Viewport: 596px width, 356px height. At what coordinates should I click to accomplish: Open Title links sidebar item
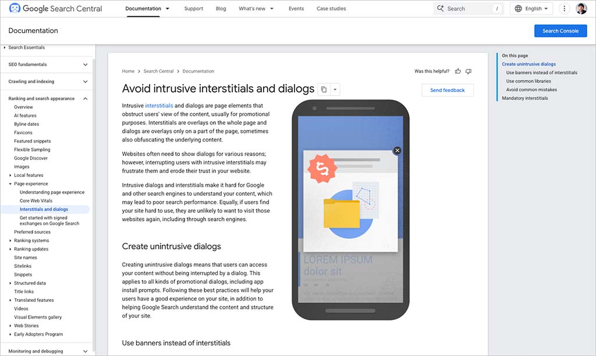click(24, 292)
